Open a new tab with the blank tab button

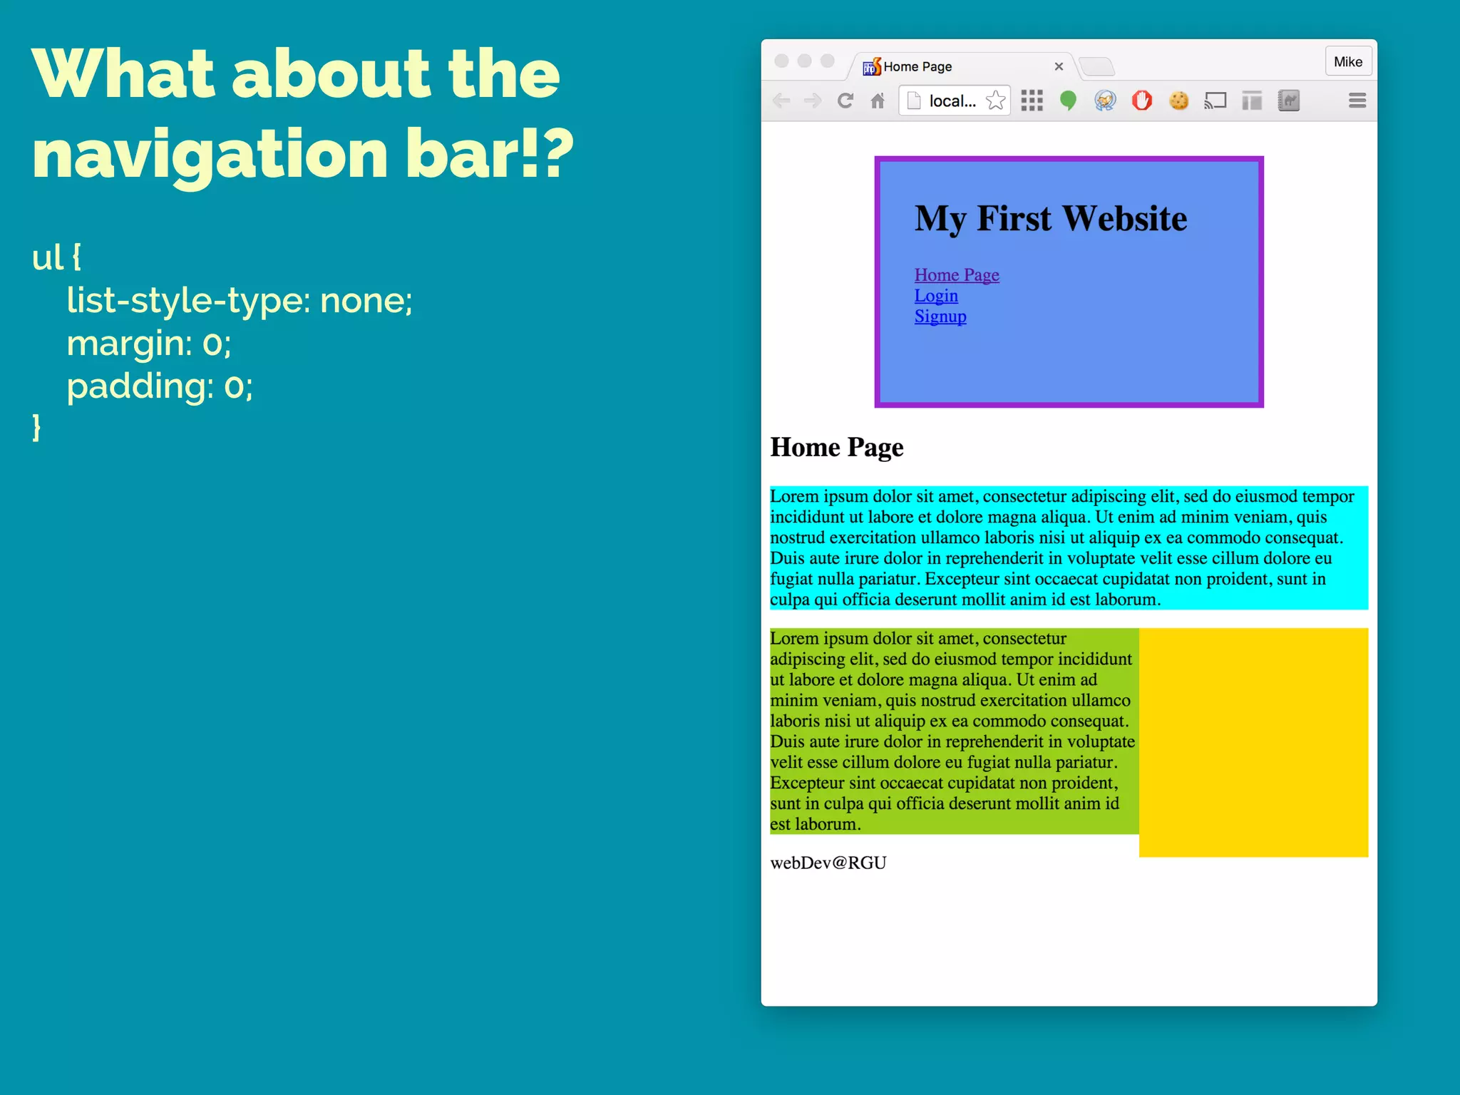[x=1096, y=67]
